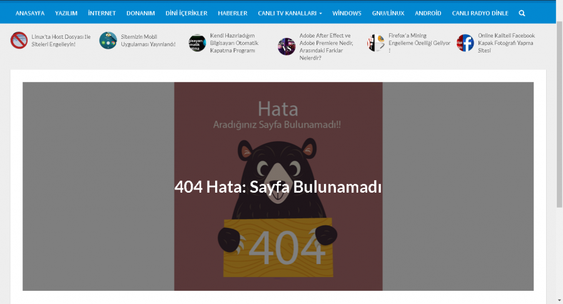Click the vertical page scrollbar thumb
Screen dimensions: 563x304
[x=559, y=114]
